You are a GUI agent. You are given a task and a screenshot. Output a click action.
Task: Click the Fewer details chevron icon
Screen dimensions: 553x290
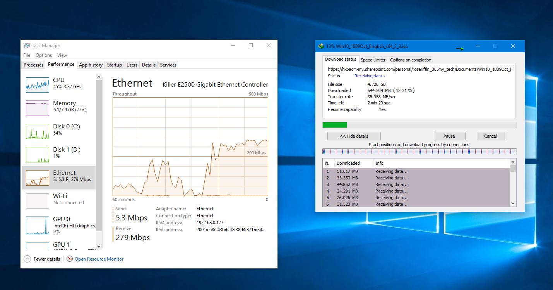pyautogui.click(x=27, y=259)
